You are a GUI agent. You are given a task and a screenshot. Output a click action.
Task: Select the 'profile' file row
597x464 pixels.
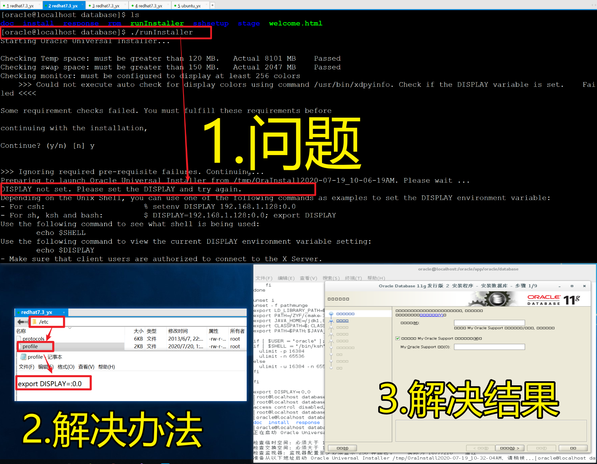point(131,346)
